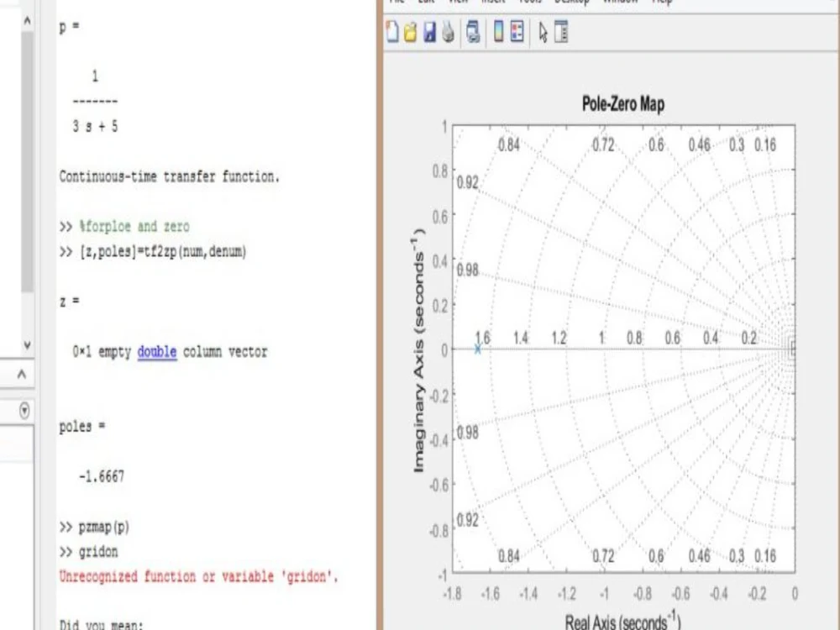Insert a legend using the toolbar icon

pyautogui.click(x=517, y=32)
